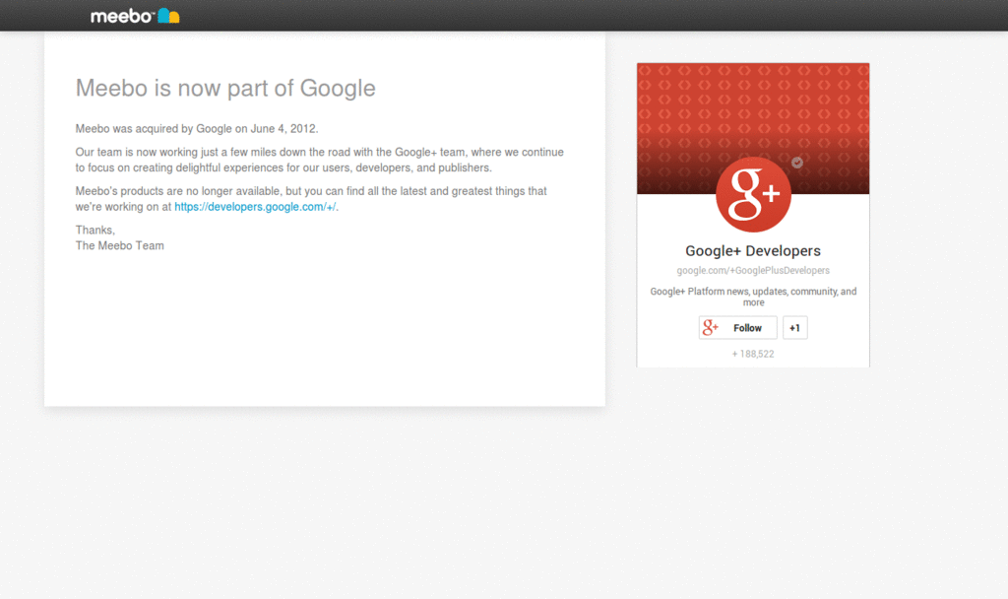Click the Follow button on Google+ badge

point(737,327)
